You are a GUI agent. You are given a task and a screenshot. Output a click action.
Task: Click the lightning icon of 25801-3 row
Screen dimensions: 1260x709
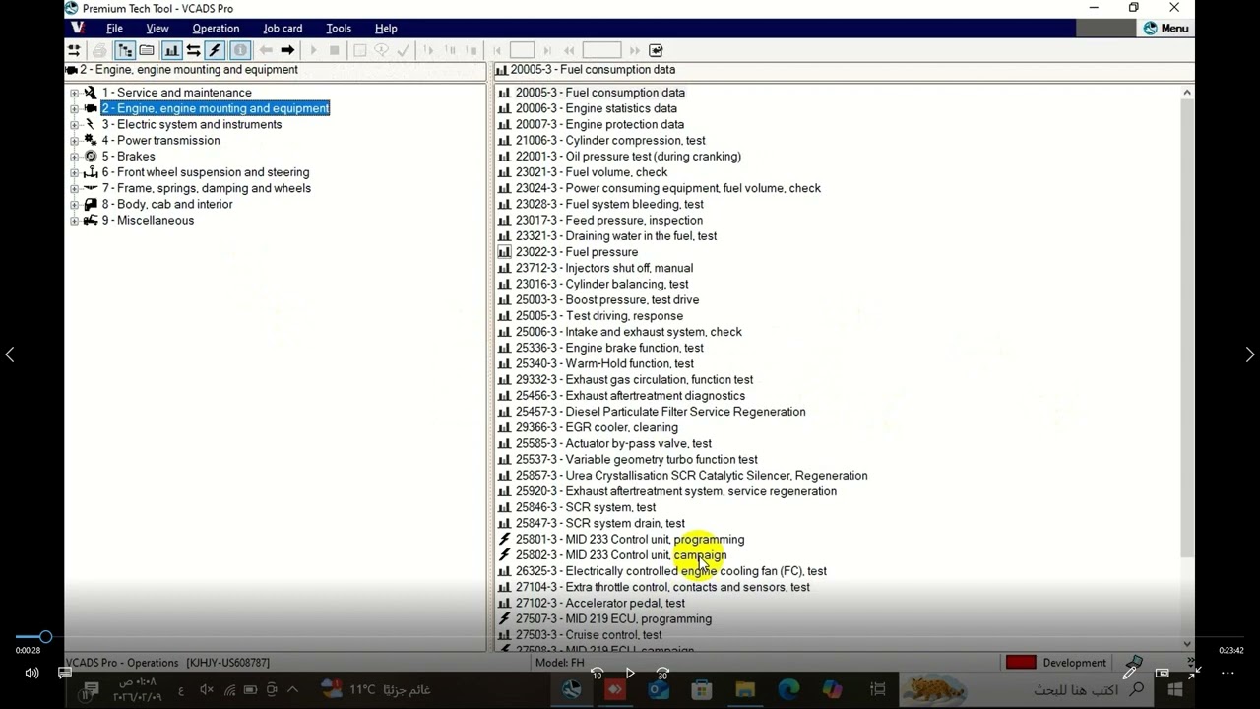pyautogui.click(x=504, y=539)
